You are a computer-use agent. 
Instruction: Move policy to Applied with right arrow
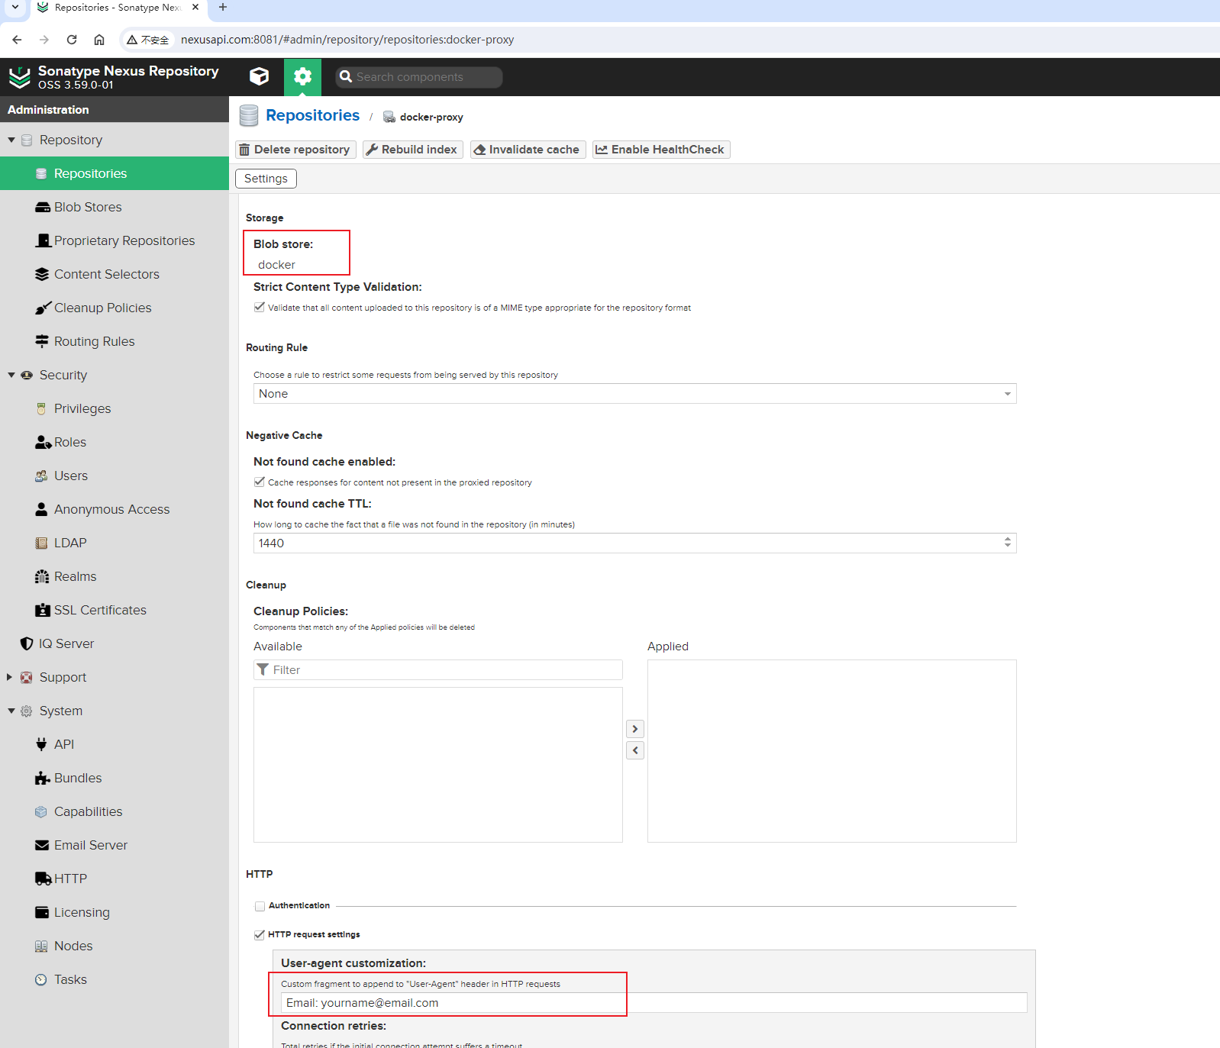[x=635, y=729]
